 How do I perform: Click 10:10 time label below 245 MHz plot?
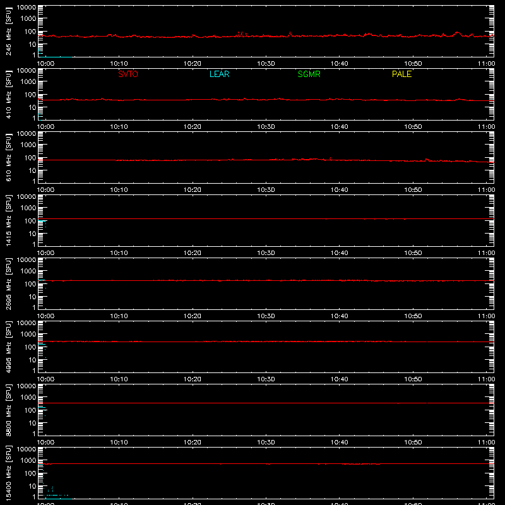[119, 64]
